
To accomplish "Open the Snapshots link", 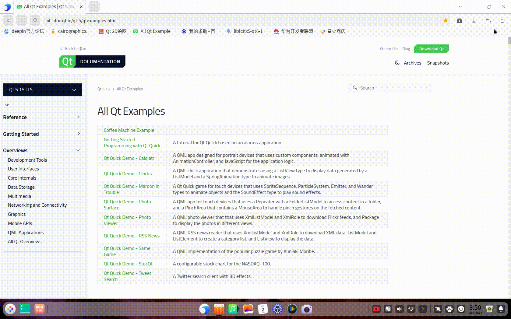I will click(438, 63).
